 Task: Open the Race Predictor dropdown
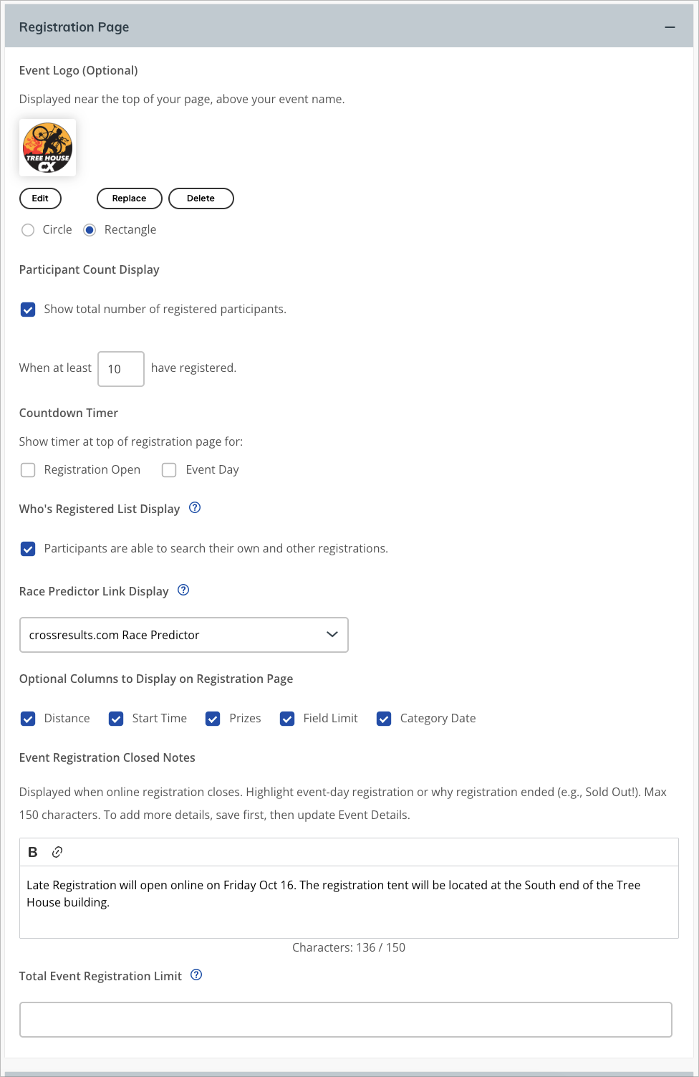184,635
